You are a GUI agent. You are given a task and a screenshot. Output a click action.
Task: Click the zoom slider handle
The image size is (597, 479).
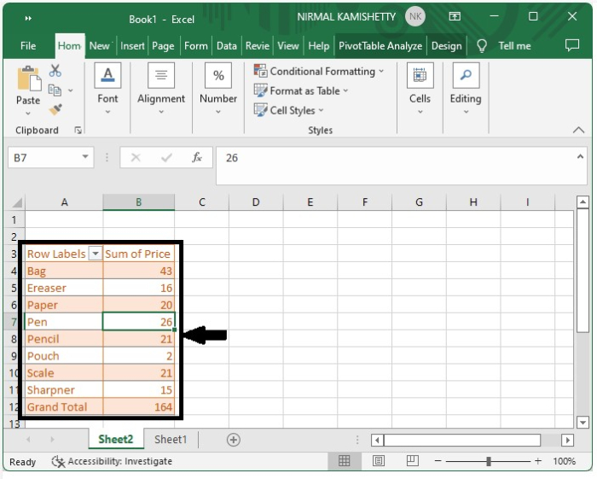489,461
